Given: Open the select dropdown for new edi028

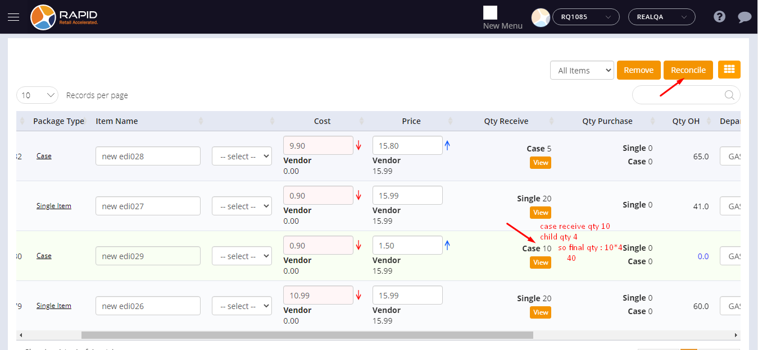Looking at the screenshot, I should (x=242, y=156).
